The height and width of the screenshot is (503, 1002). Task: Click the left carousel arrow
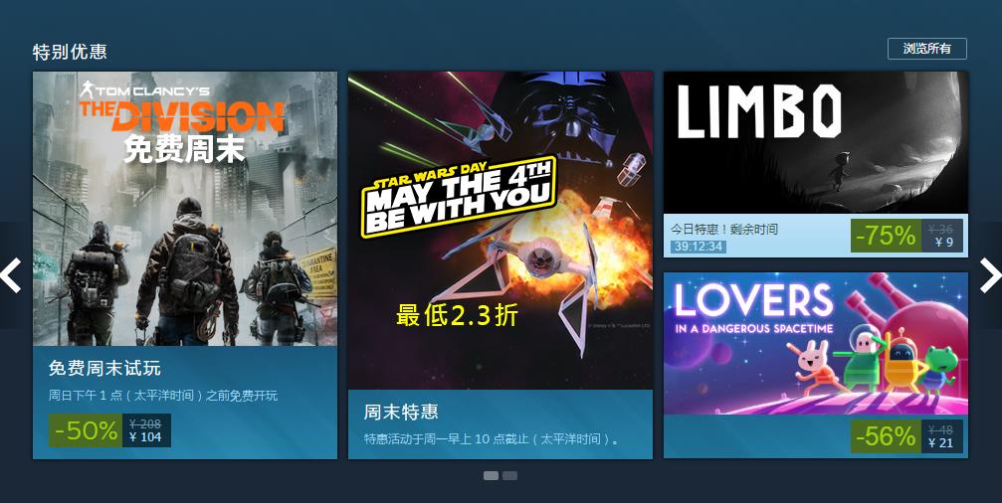pos(10,275)
